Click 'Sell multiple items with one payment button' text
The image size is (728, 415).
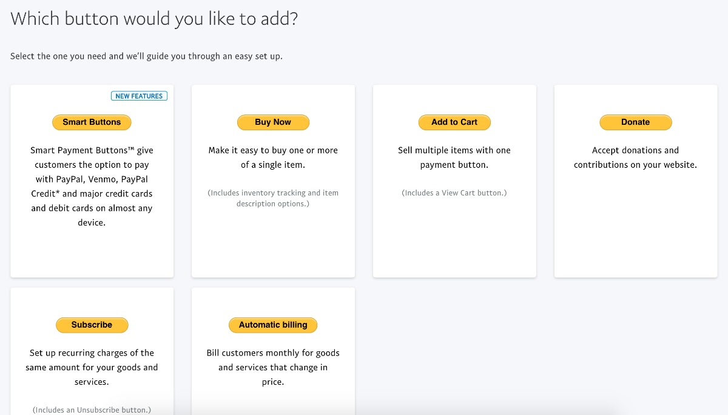click(454, 158)
